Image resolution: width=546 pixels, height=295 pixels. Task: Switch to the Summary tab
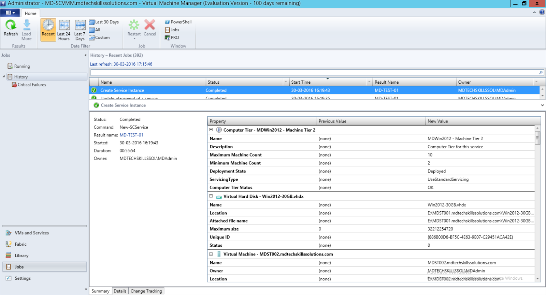pyautogui.click(x=100, y=291)
